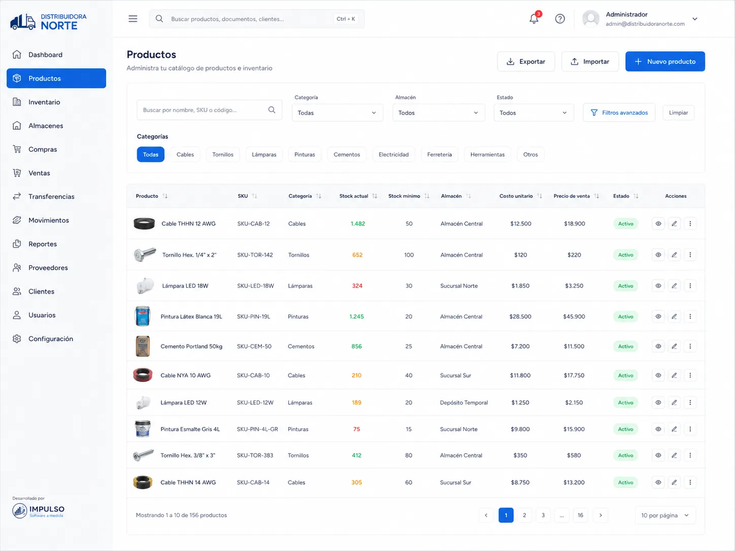The height and width of the screenshot is (551, 735).
Task: Click the Importar button
Action: (x=590, y=61)
